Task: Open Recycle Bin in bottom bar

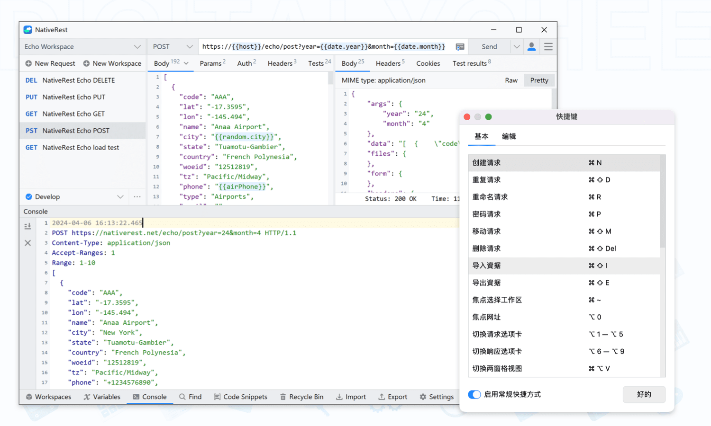Action: click(x=301, y=397)
